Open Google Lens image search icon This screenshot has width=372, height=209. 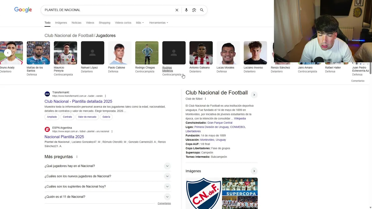(x=194, y=10)
